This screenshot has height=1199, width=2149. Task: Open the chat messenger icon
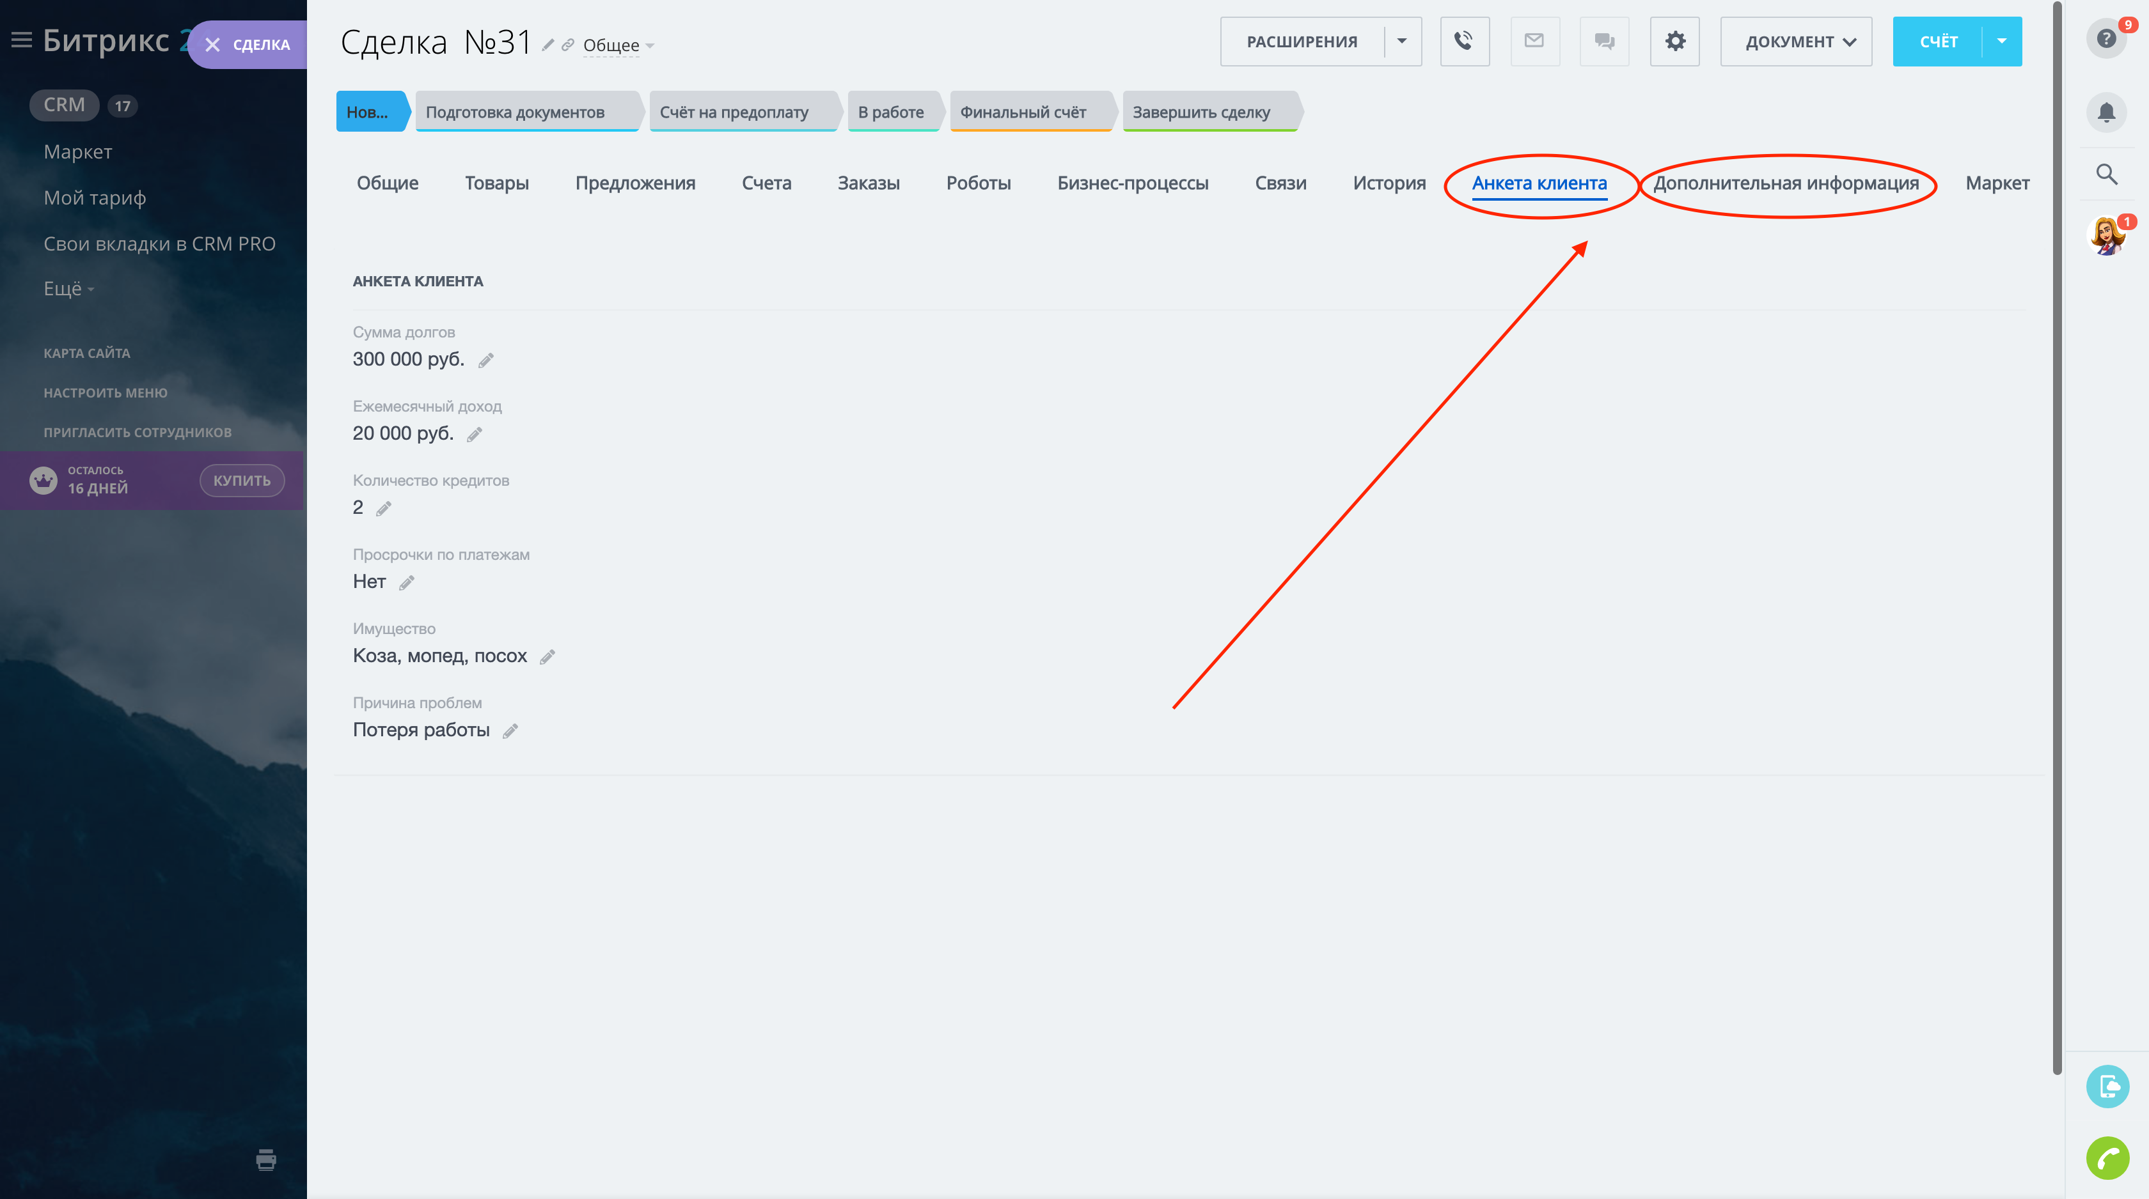click(x=1603, y=41)
